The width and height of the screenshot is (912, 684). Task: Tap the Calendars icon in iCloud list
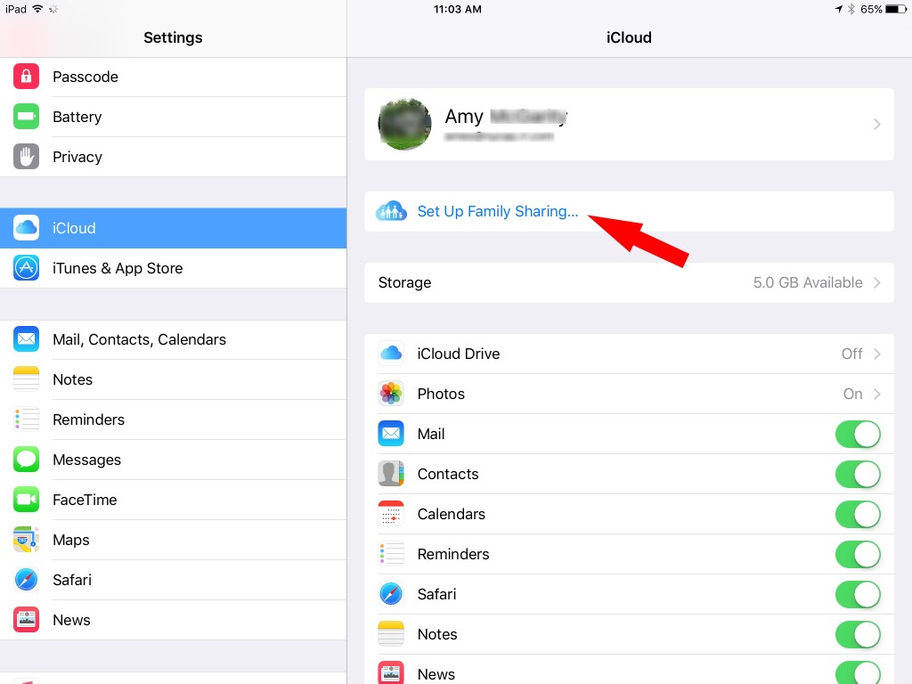(x=391, y=514)
